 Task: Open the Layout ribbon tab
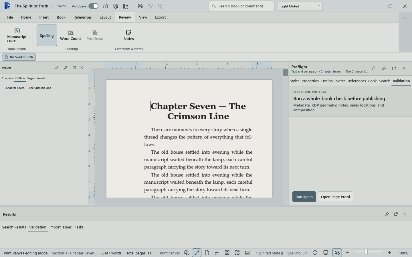(105, 17)
